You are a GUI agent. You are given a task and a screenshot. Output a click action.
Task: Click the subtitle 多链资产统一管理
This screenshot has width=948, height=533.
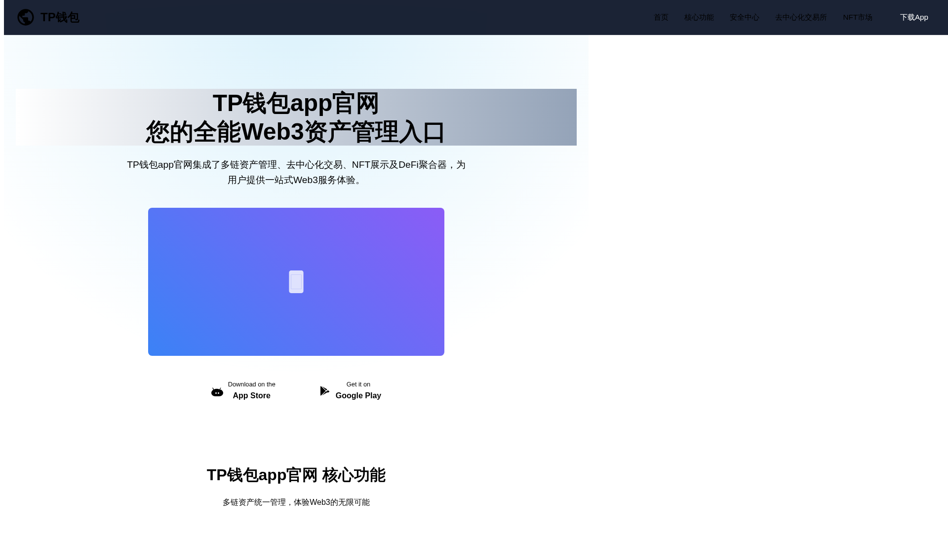296,502
